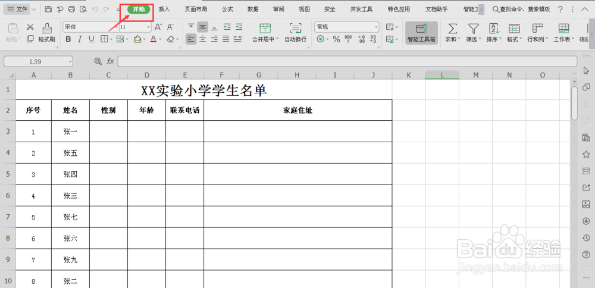Click the selection cursor icon in right sidebar
The image size is (595, 288).
tap(586, 71)
